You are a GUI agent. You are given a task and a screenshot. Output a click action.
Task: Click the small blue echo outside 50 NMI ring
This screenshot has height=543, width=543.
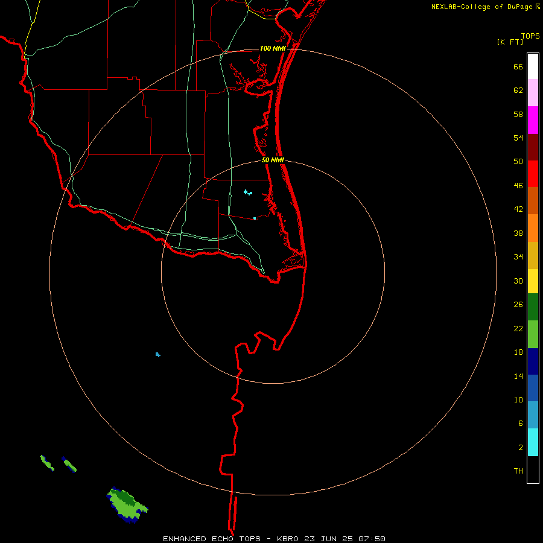pos(158,355)
